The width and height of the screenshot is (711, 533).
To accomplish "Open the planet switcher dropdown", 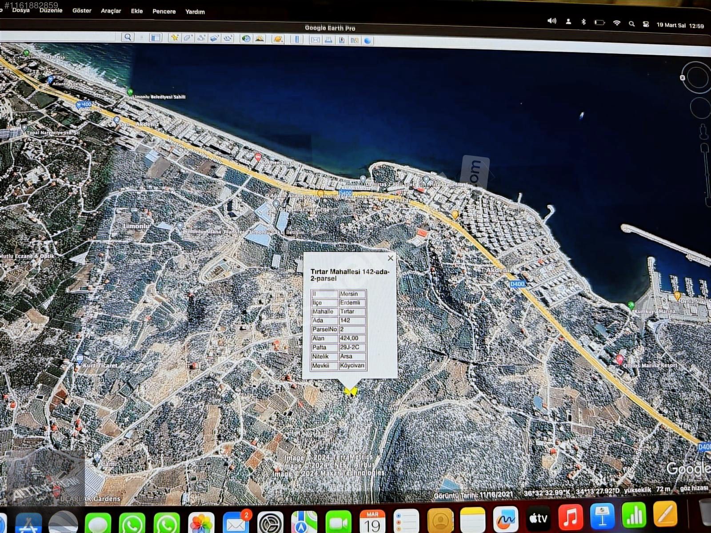I will 278,40.
